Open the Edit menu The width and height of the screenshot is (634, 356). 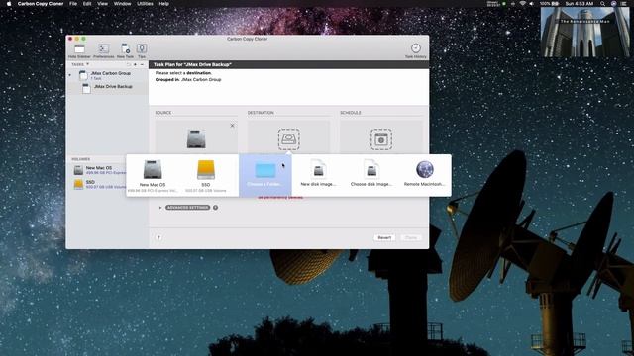click(x=87, y=4)
